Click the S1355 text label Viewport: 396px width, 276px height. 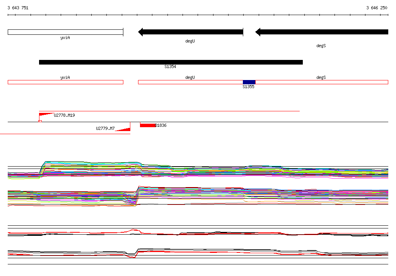click(248, 87)
